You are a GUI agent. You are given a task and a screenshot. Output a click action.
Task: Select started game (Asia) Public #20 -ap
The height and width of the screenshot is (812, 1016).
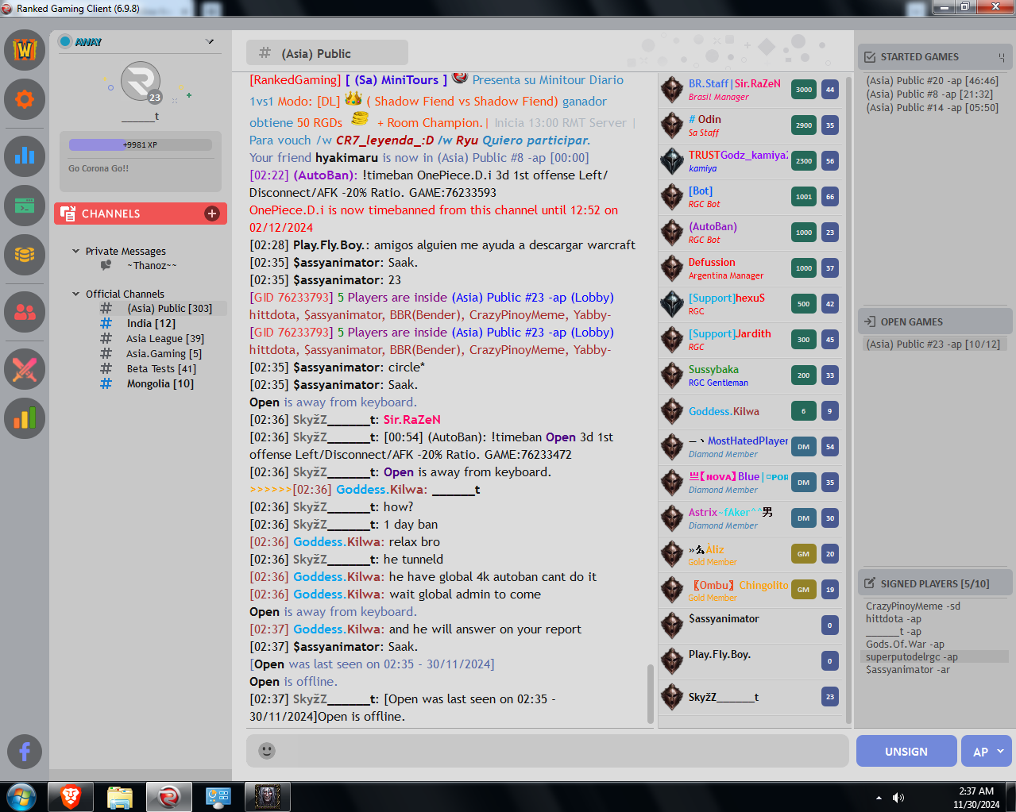pos(932,81)
